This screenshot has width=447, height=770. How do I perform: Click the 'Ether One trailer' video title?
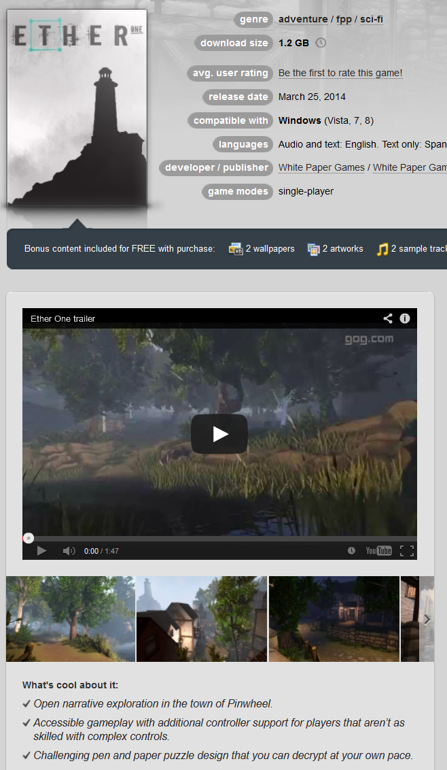62,319
